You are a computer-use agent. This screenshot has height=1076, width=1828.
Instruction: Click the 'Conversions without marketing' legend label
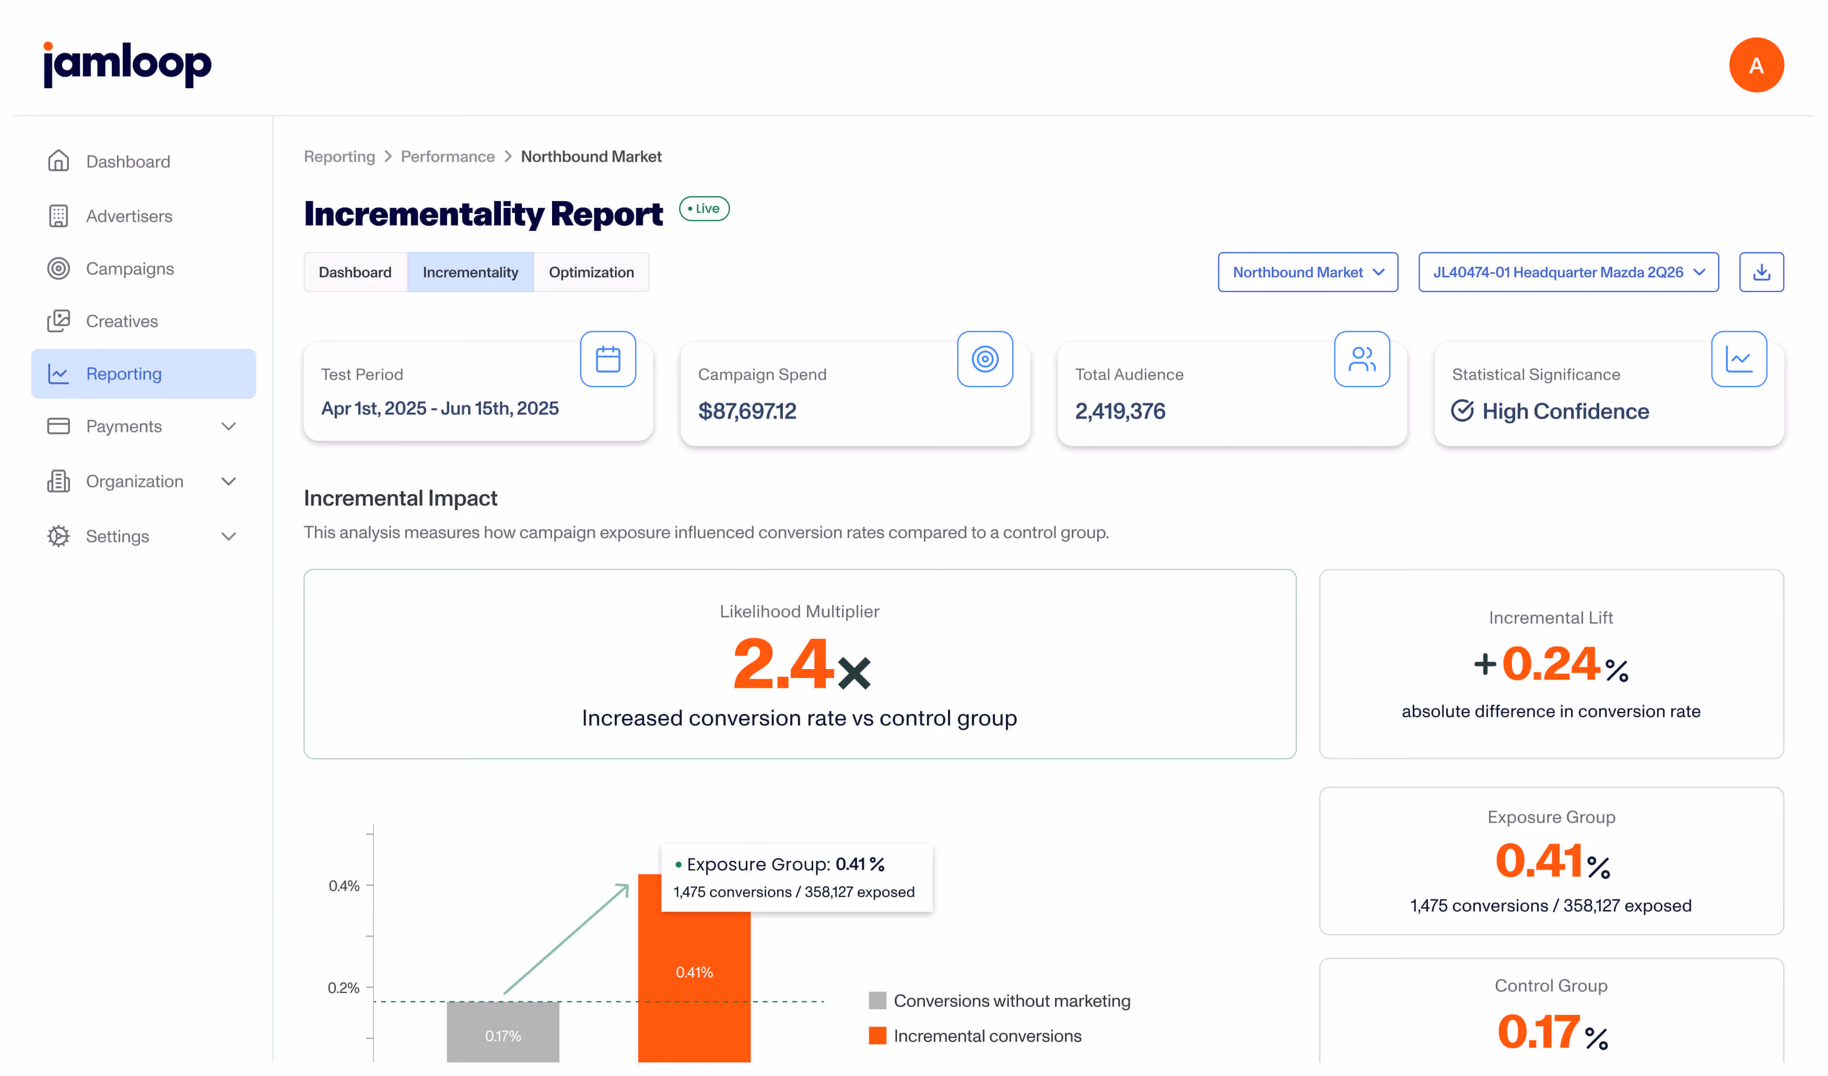pyautogui.click(x=1012, y=1001)
